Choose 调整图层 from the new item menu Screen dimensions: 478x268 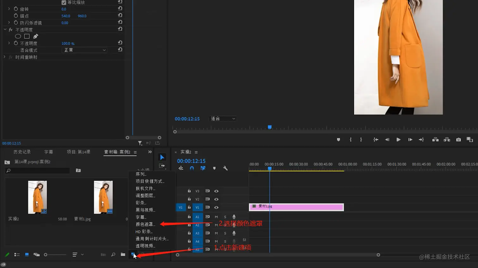click(x=145, y=195)
